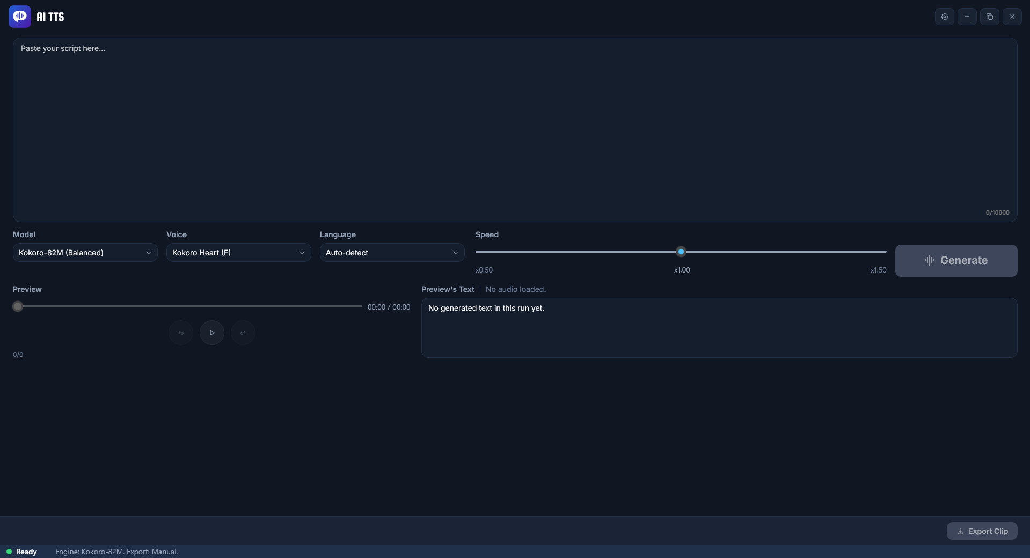Image resolution: width=1030 pixels, height=558 pixels.
Task: Skip back to previous clip in preview
Action: coord(181,333)
